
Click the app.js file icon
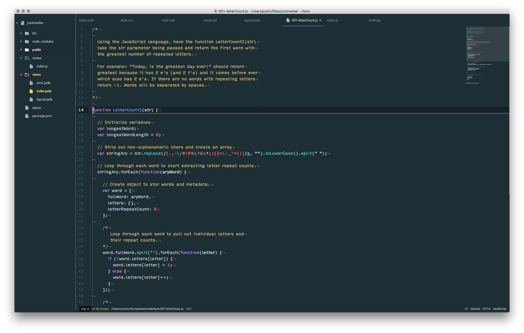(27, 108)
